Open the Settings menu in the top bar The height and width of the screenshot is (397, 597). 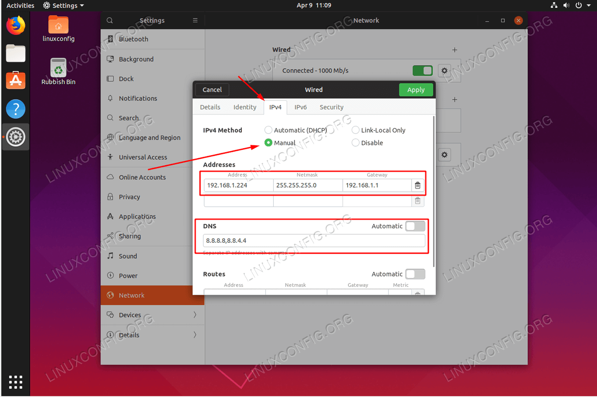[63, 5]
